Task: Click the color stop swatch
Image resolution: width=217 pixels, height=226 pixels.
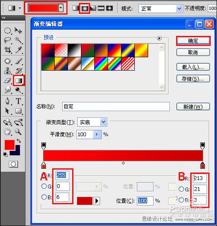Action: coord(85,201)
